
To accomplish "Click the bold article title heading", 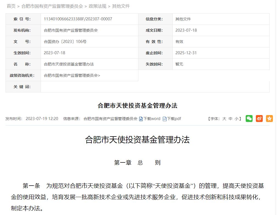I will (x=138, y=105).
